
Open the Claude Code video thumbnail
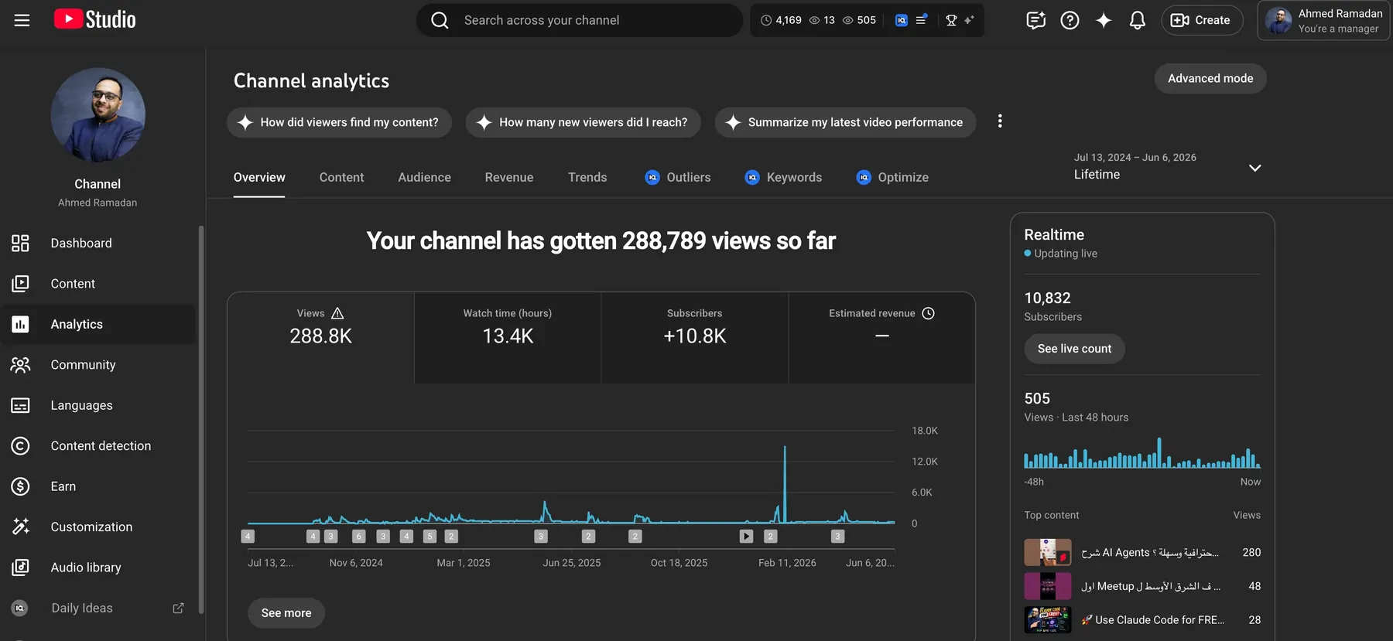1048,619
